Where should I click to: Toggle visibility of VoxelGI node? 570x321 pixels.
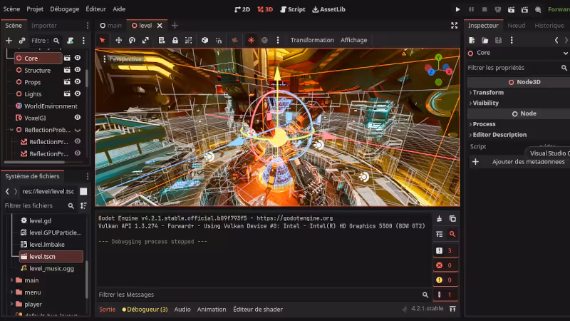pyautogui.click(x=78, y=118)
